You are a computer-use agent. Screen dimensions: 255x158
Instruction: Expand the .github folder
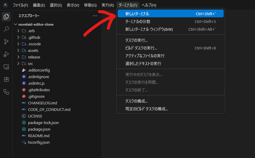coord(34,37)
